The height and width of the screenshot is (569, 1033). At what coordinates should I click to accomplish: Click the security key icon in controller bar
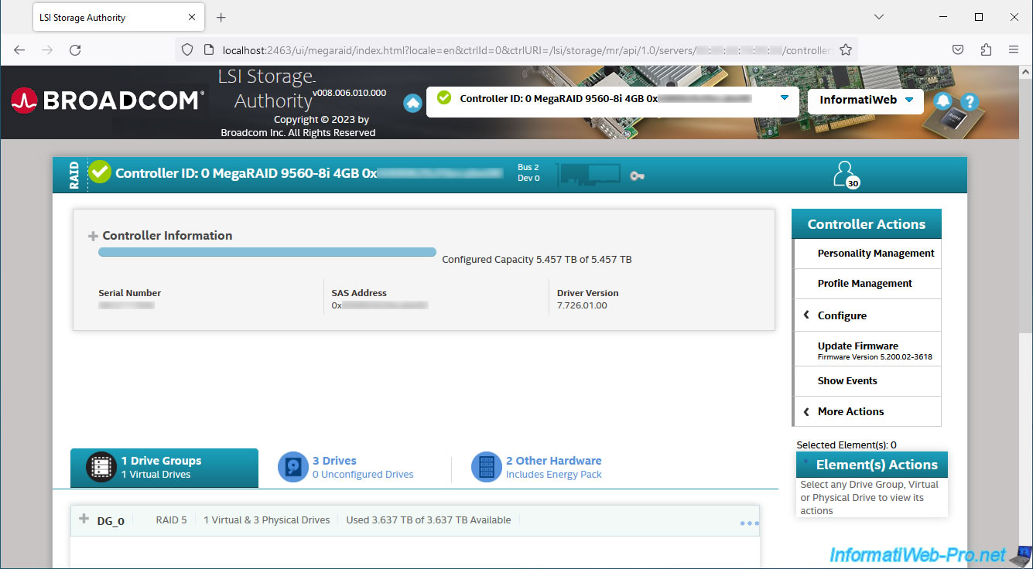[637, 175]
